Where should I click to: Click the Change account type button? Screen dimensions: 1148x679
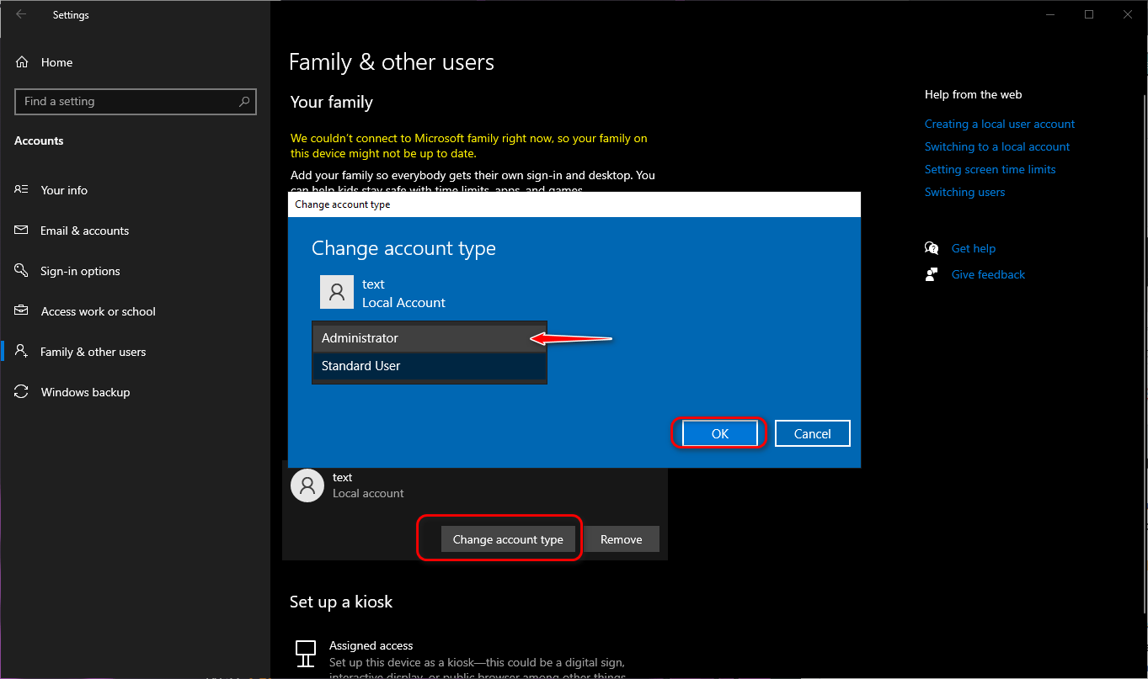pos(508,539)
